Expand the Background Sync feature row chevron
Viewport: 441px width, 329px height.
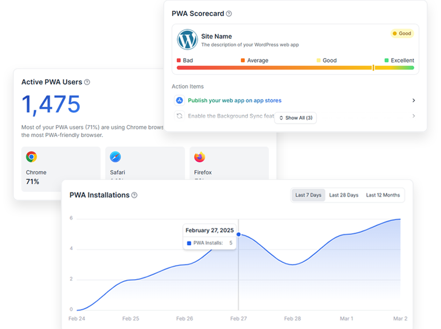tap(414, 116)
